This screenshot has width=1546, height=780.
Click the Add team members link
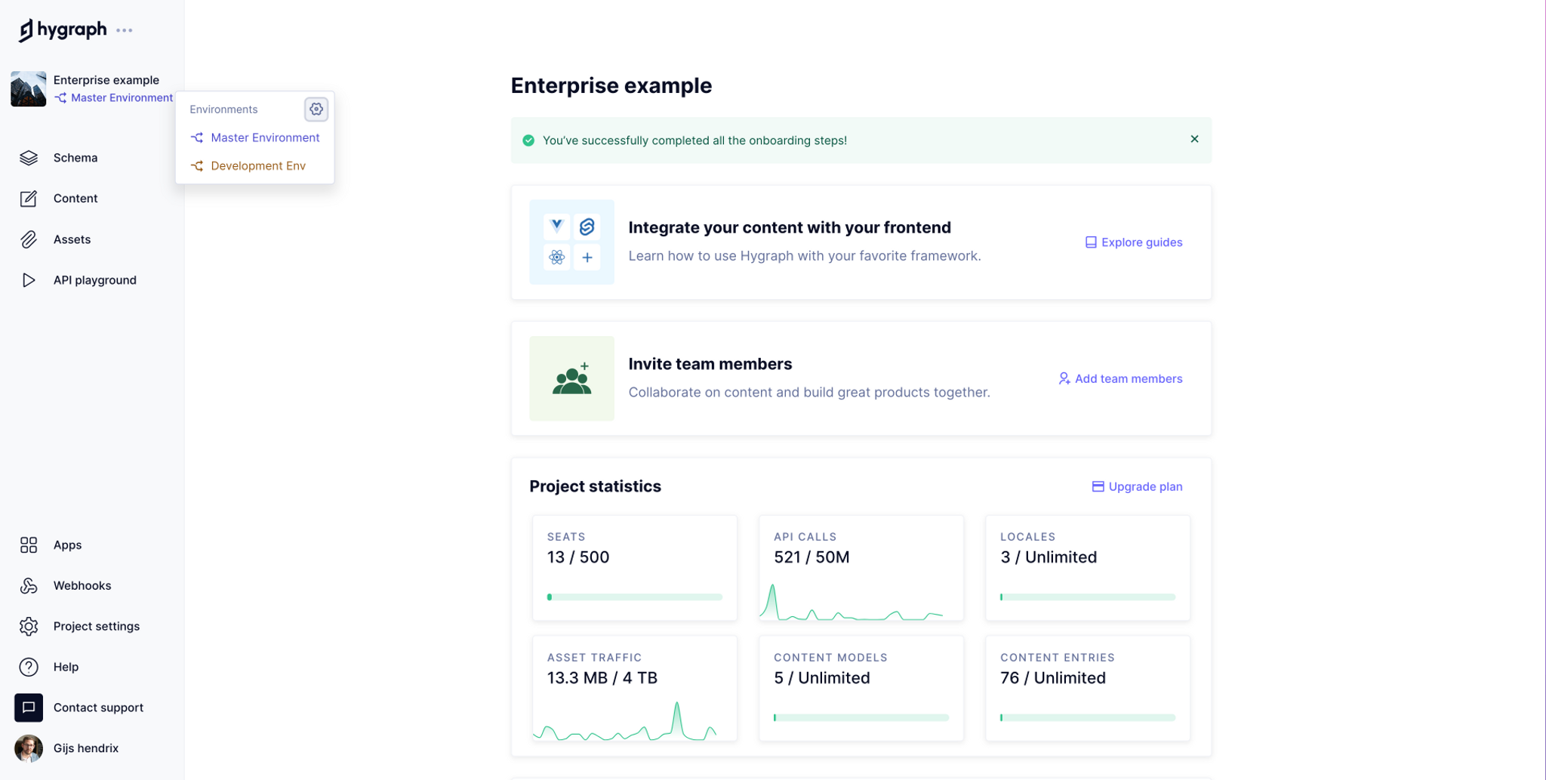[x=1120, y=378]
